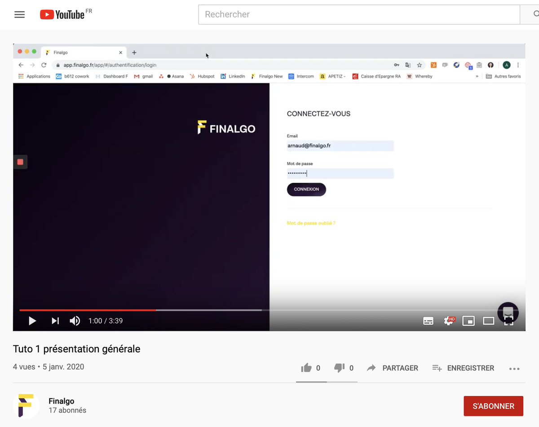The image size is (539, 427).
Task: Mute the video volume speaker
Action: coord(75,321)
